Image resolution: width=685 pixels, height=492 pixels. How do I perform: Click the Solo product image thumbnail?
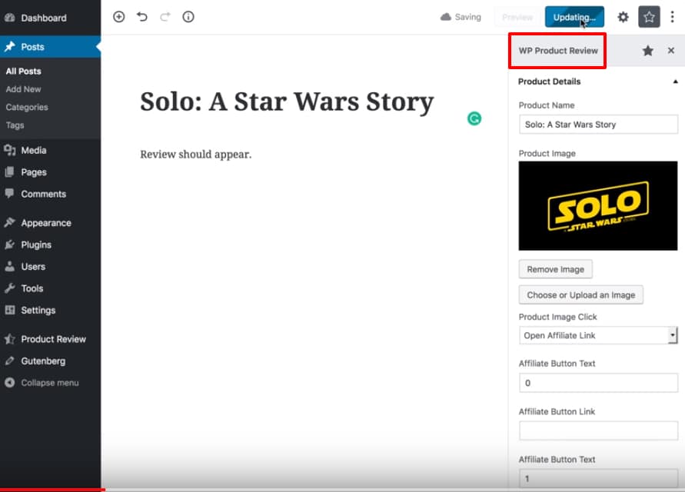pos(597,205)
